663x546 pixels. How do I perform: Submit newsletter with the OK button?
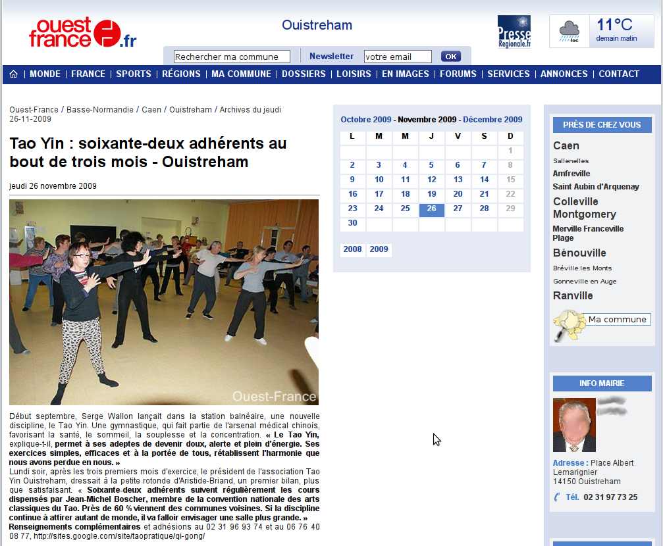tap(451, 57)
